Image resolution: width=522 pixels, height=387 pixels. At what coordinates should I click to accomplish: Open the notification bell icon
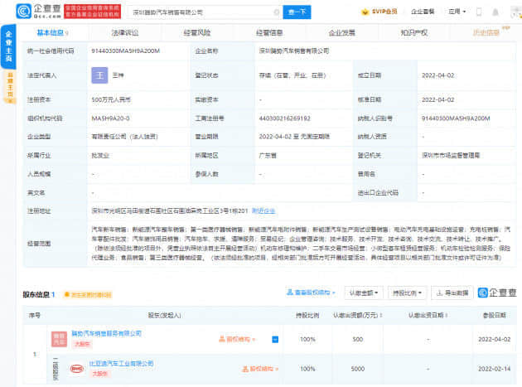[x=495, y=12]
